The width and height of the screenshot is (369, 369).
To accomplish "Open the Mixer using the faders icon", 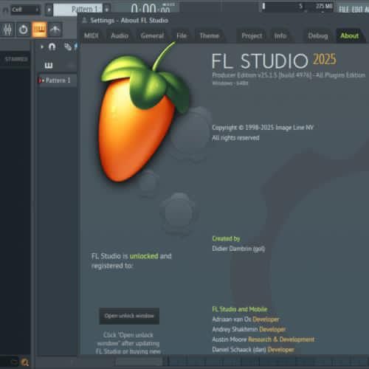I will click(7, 30).
